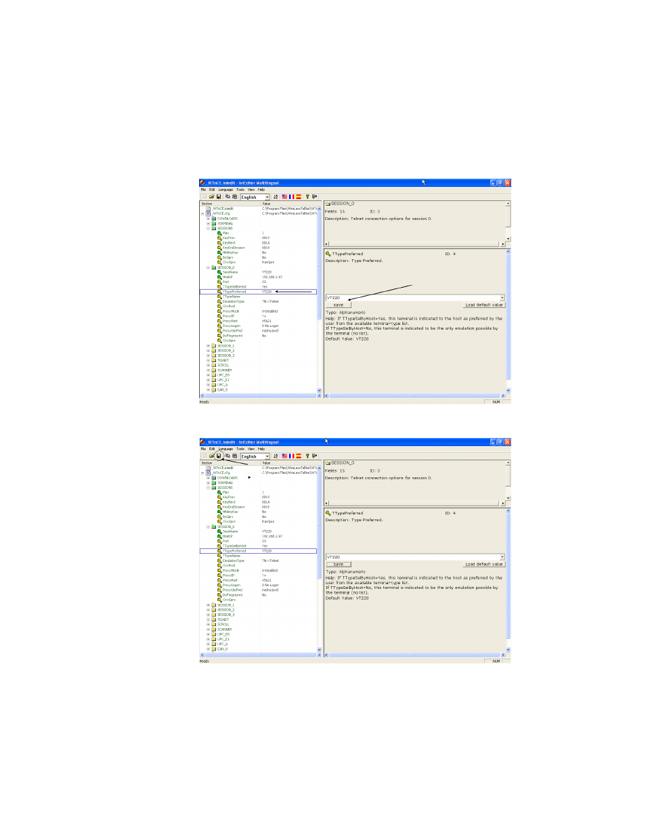This screenshot has width=646, height=836.
Task: Click the circled Save icon in lower window
Action: [219, 456]
